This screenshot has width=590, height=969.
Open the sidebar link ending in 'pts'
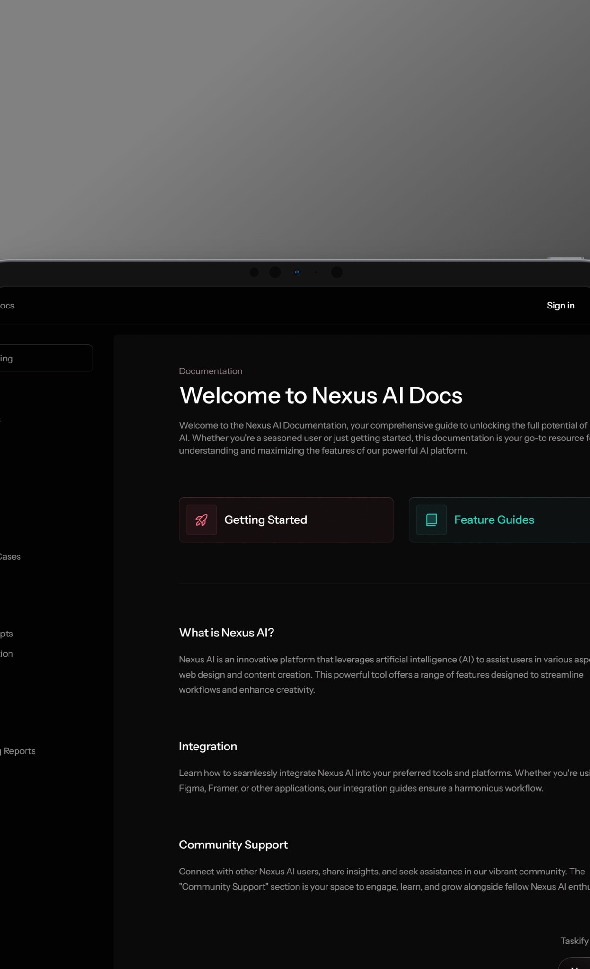pos(6,634)
